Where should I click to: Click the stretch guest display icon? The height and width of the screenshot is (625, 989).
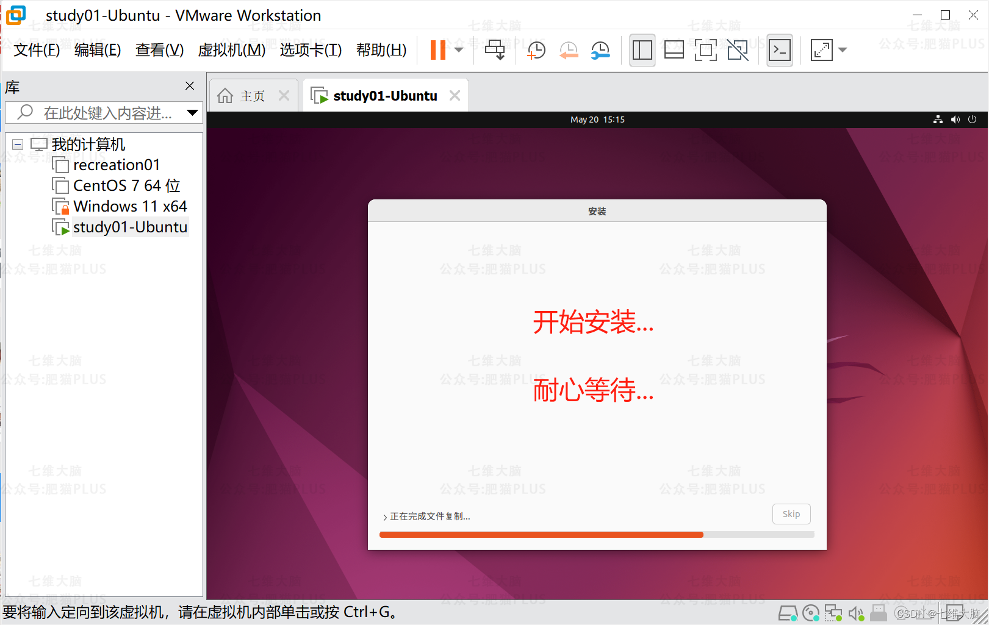(x=821, y=50)
